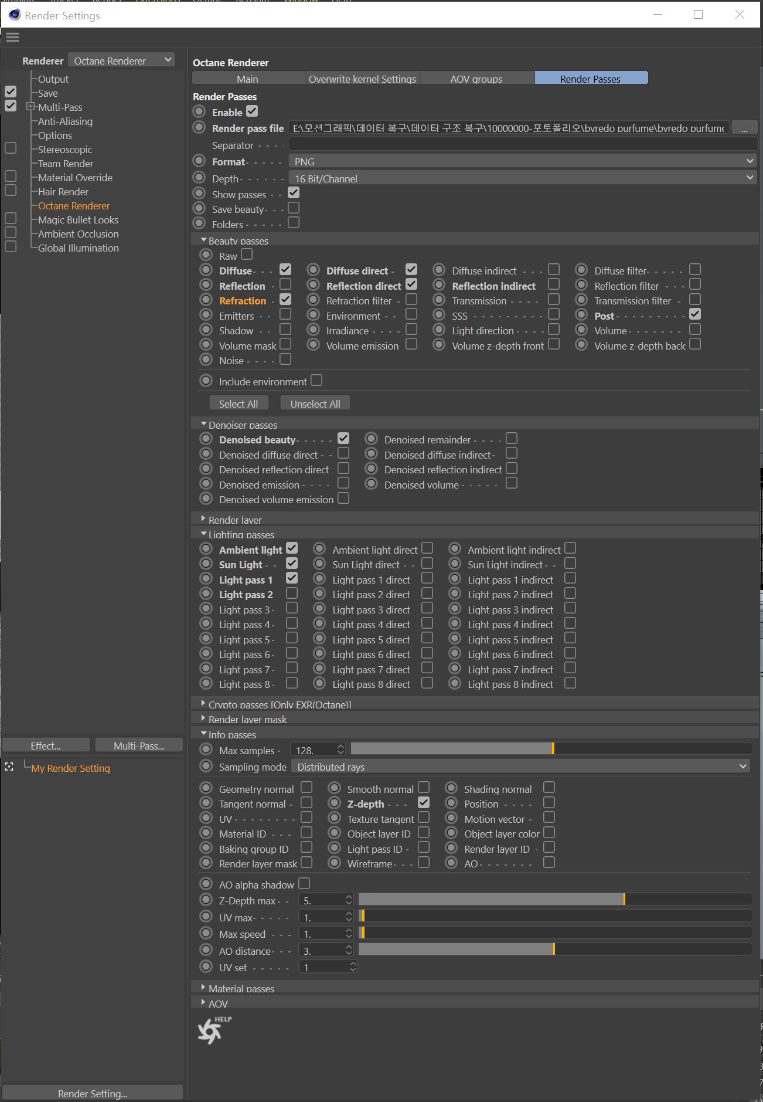Click the My Render Setting target icon
The image size is (763, 1102).
pyautogui.click(x=9, y=767)
